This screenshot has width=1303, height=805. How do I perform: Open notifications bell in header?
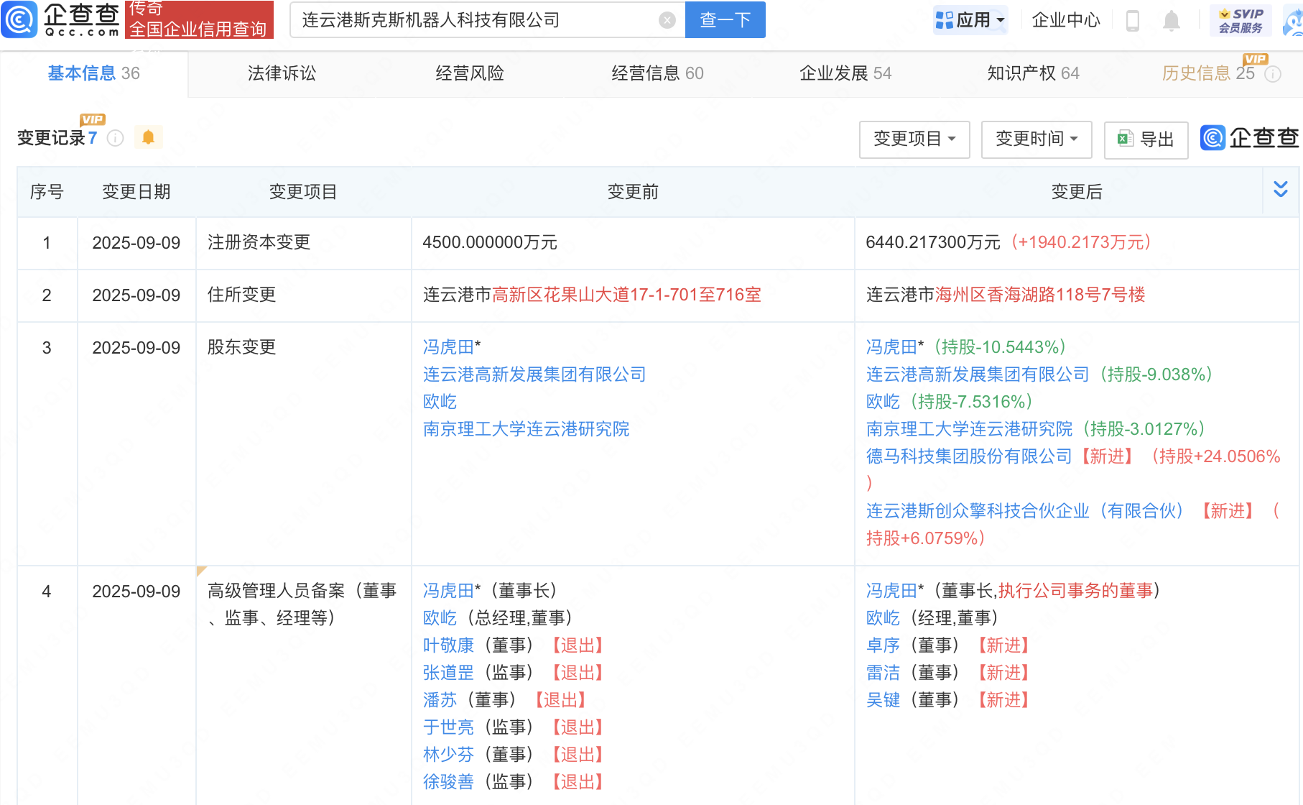coord(1171,21)
